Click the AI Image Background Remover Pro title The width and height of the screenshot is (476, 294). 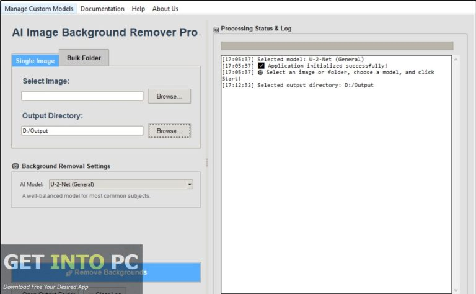click(x=105, y=32)
